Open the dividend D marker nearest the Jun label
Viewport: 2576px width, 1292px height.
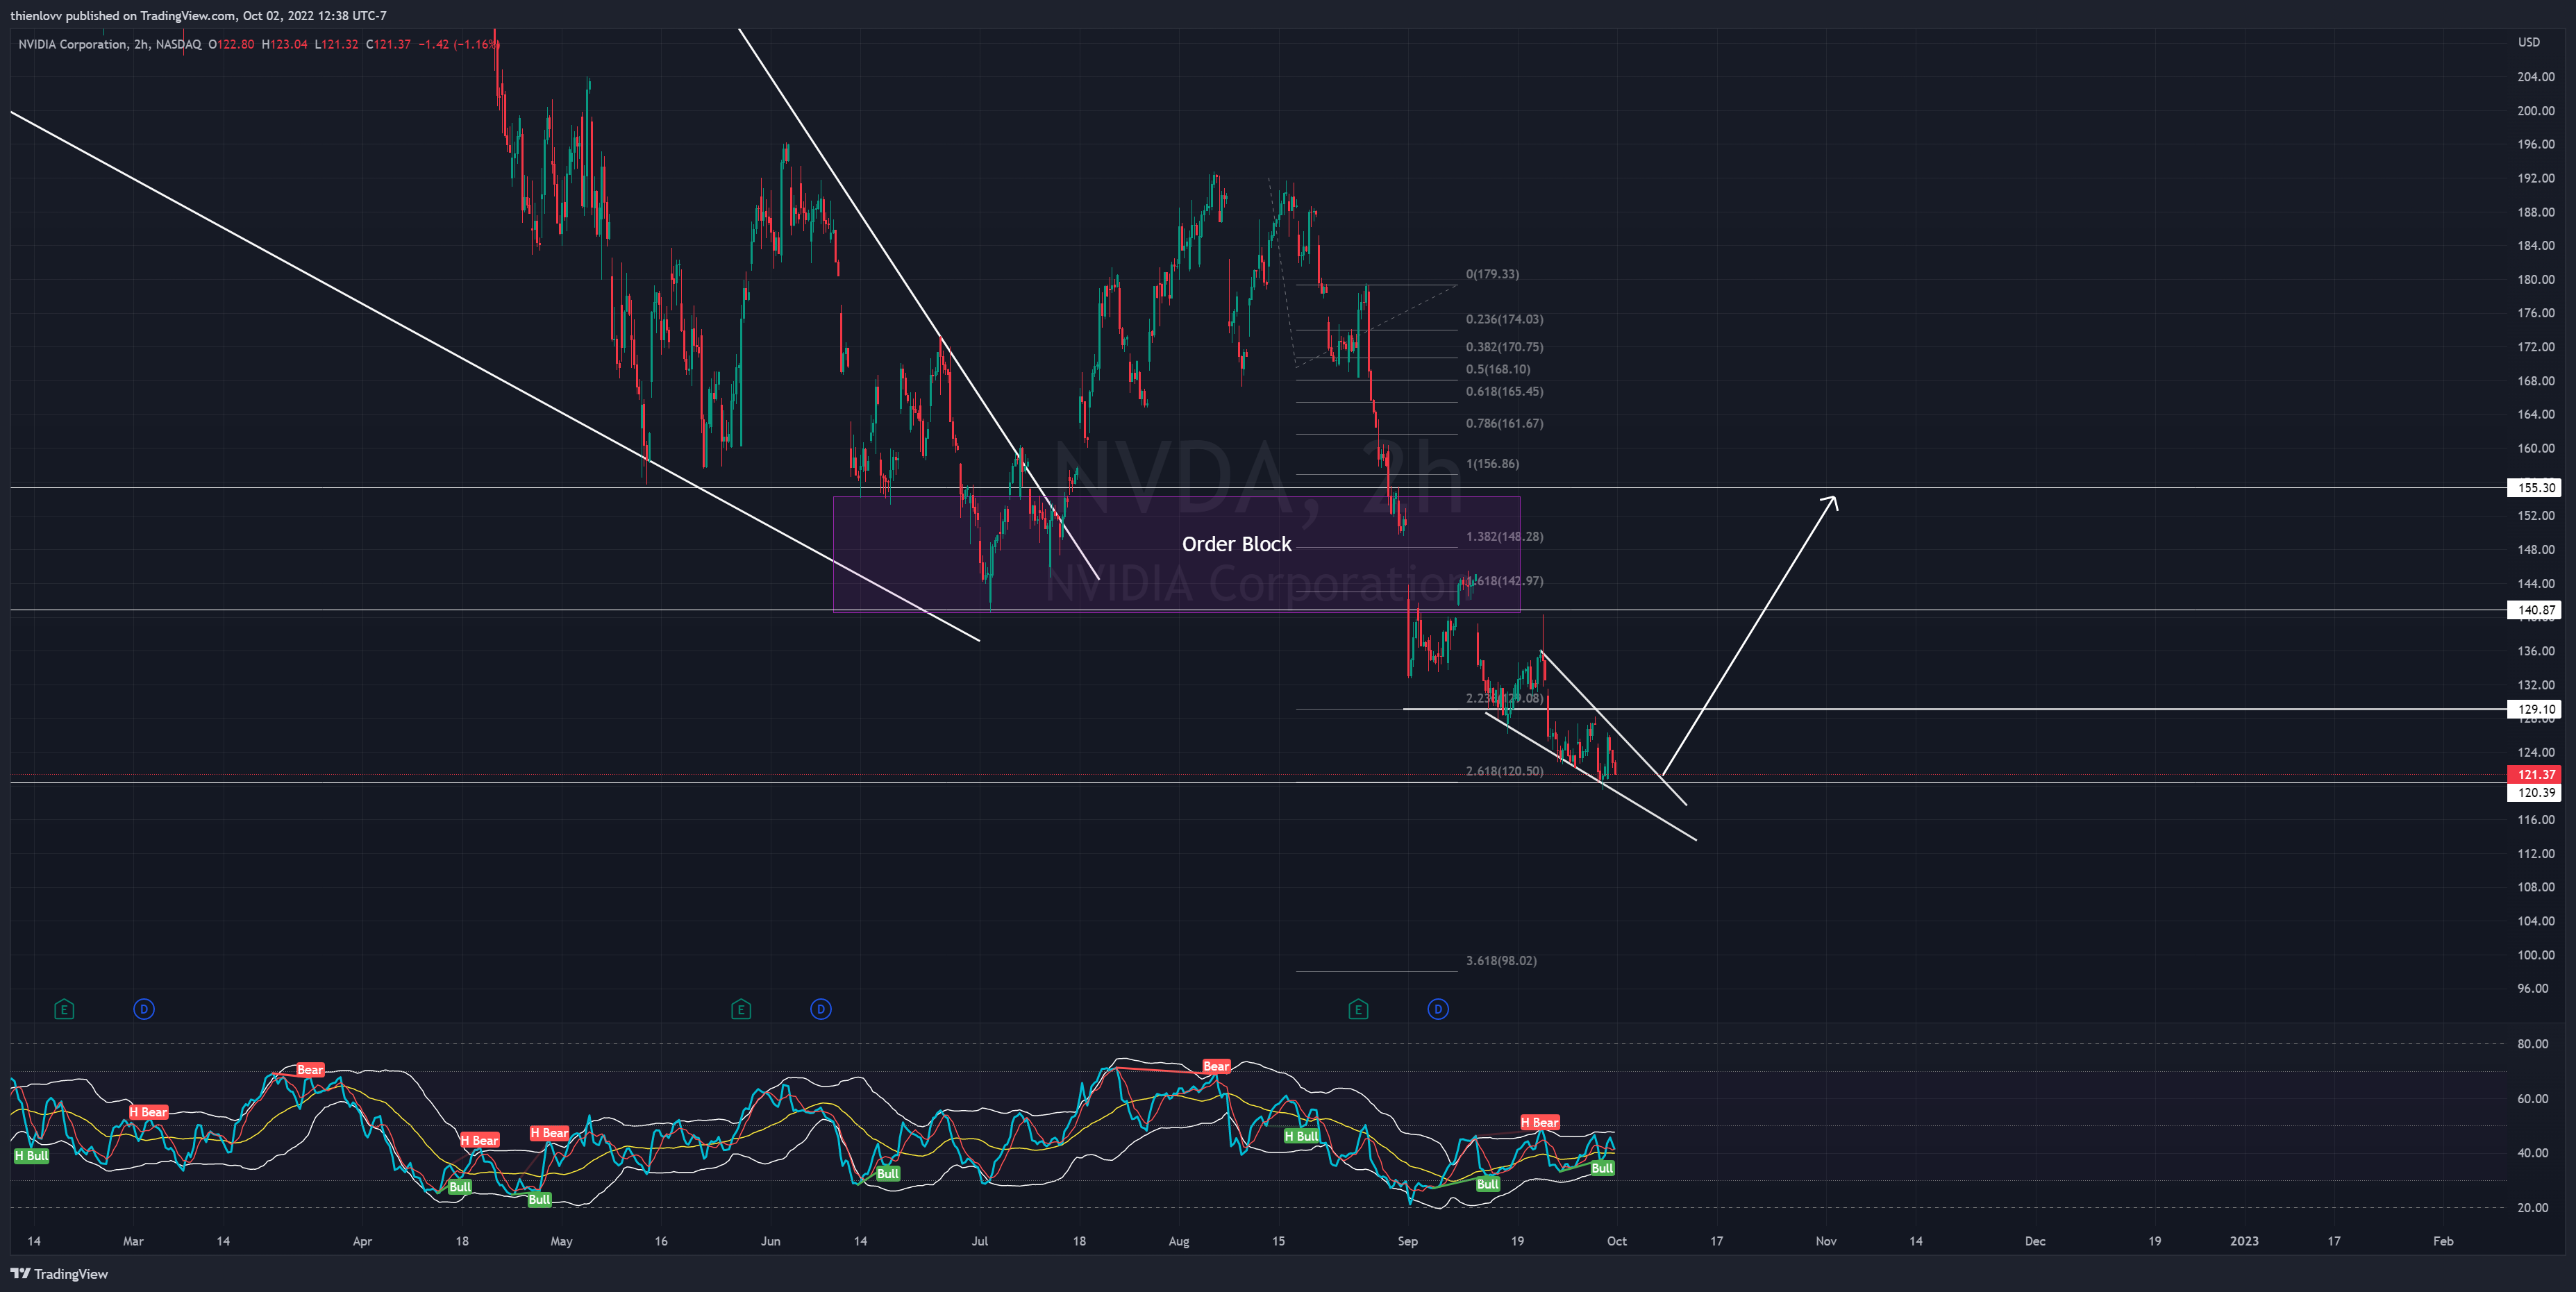point(821,1009)
